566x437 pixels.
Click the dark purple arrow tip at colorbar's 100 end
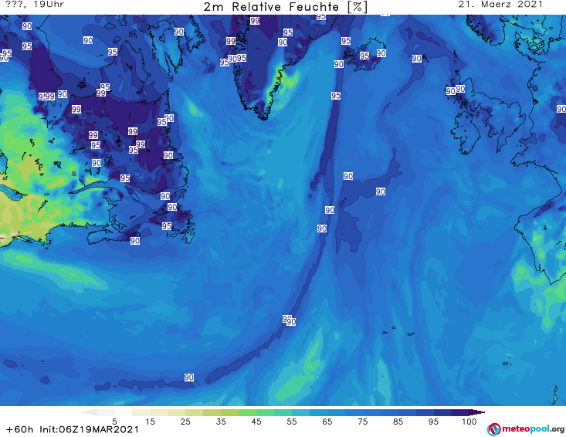tap(477, 412)
